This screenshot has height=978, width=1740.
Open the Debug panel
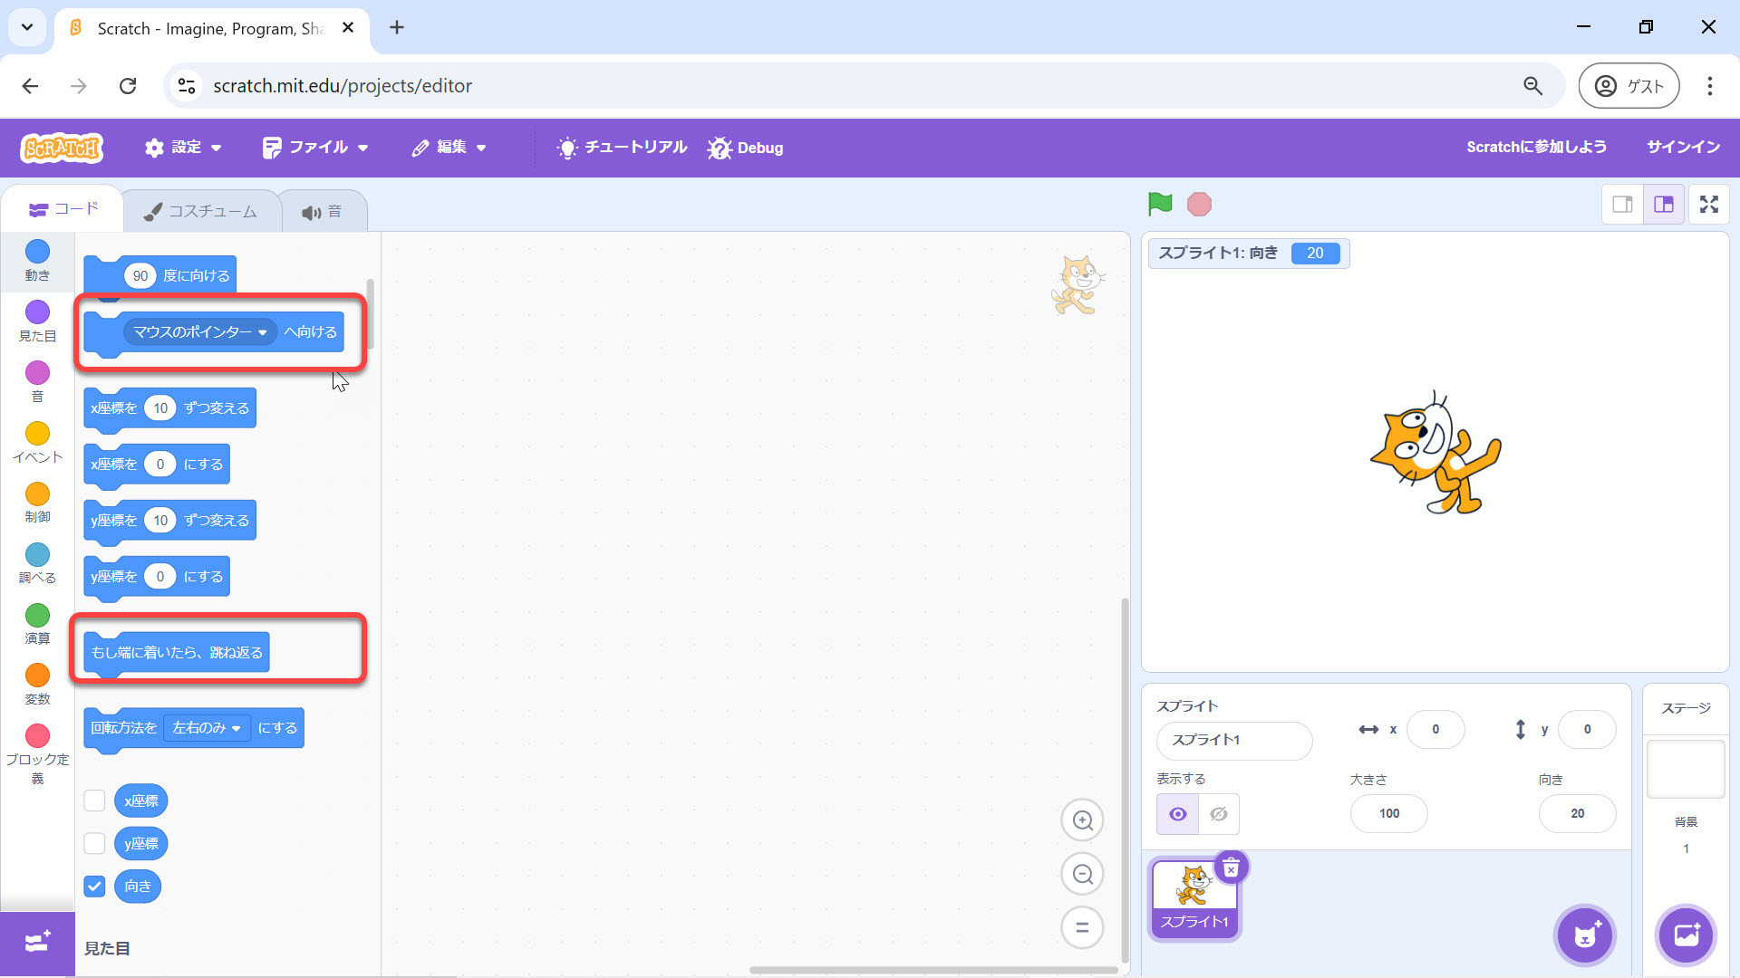coord(745,148)
